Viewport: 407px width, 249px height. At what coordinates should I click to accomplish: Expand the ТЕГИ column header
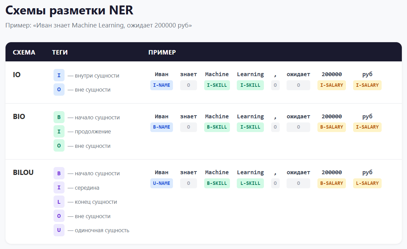tap(60, 52)
